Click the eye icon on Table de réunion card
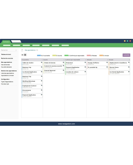Viewport: 133px width, 165px height. 42,62
